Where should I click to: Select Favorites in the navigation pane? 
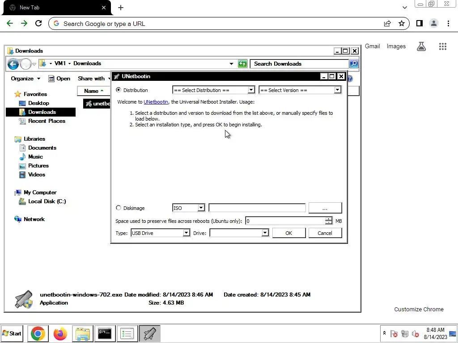(31, 94)
